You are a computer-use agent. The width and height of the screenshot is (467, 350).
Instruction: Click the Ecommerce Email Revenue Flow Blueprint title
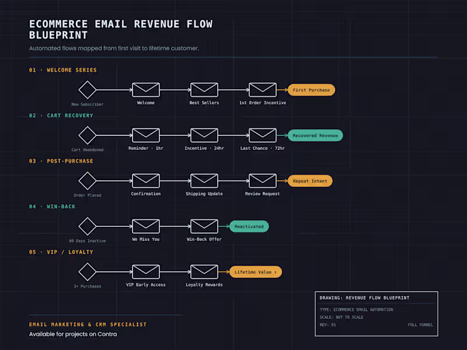[121, 30]
